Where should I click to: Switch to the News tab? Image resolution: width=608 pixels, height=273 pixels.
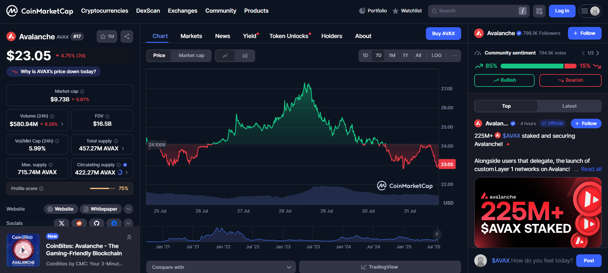pyautogui.click(x=222, y=36)
